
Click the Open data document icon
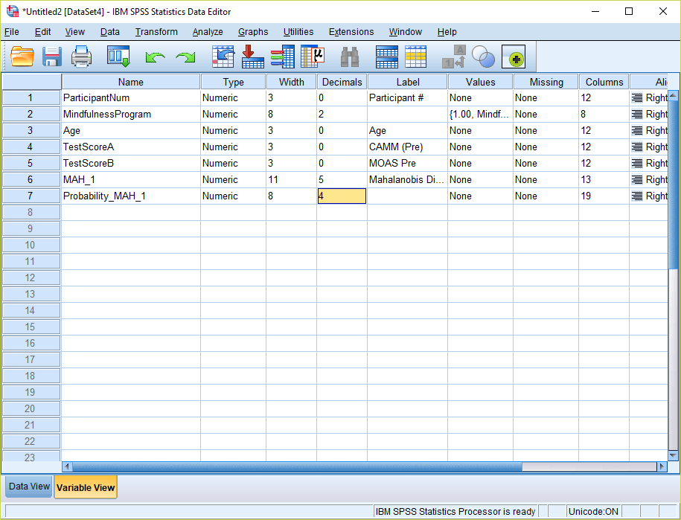point(22,57)
